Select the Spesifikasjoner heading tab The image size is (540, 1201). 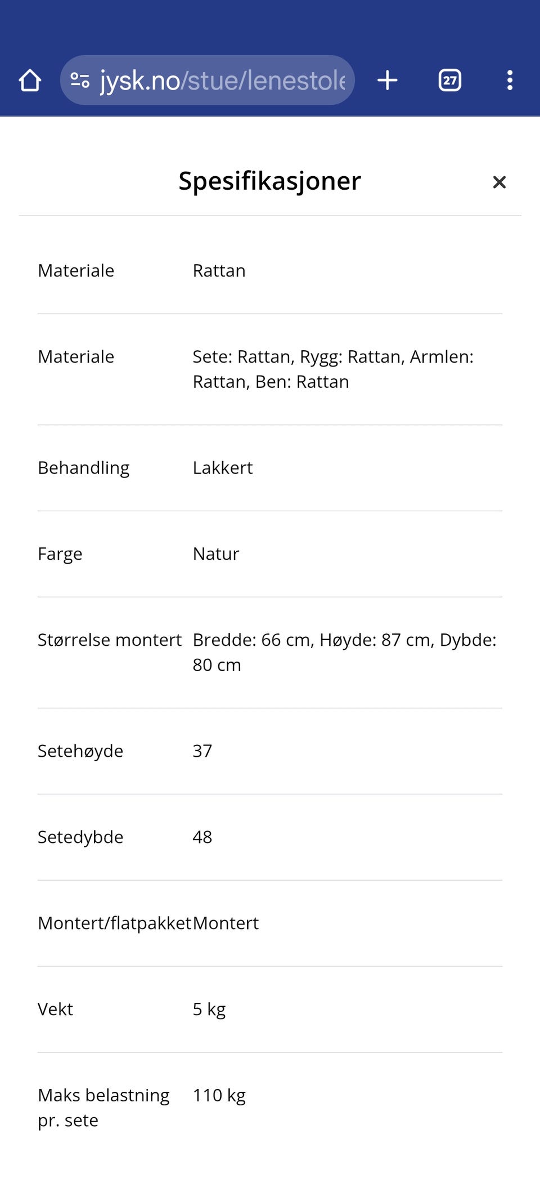coord(269,181)
